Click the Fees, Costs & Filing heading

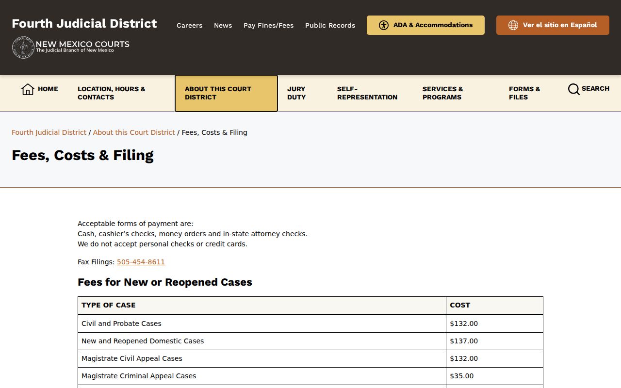tap(82, 155)
